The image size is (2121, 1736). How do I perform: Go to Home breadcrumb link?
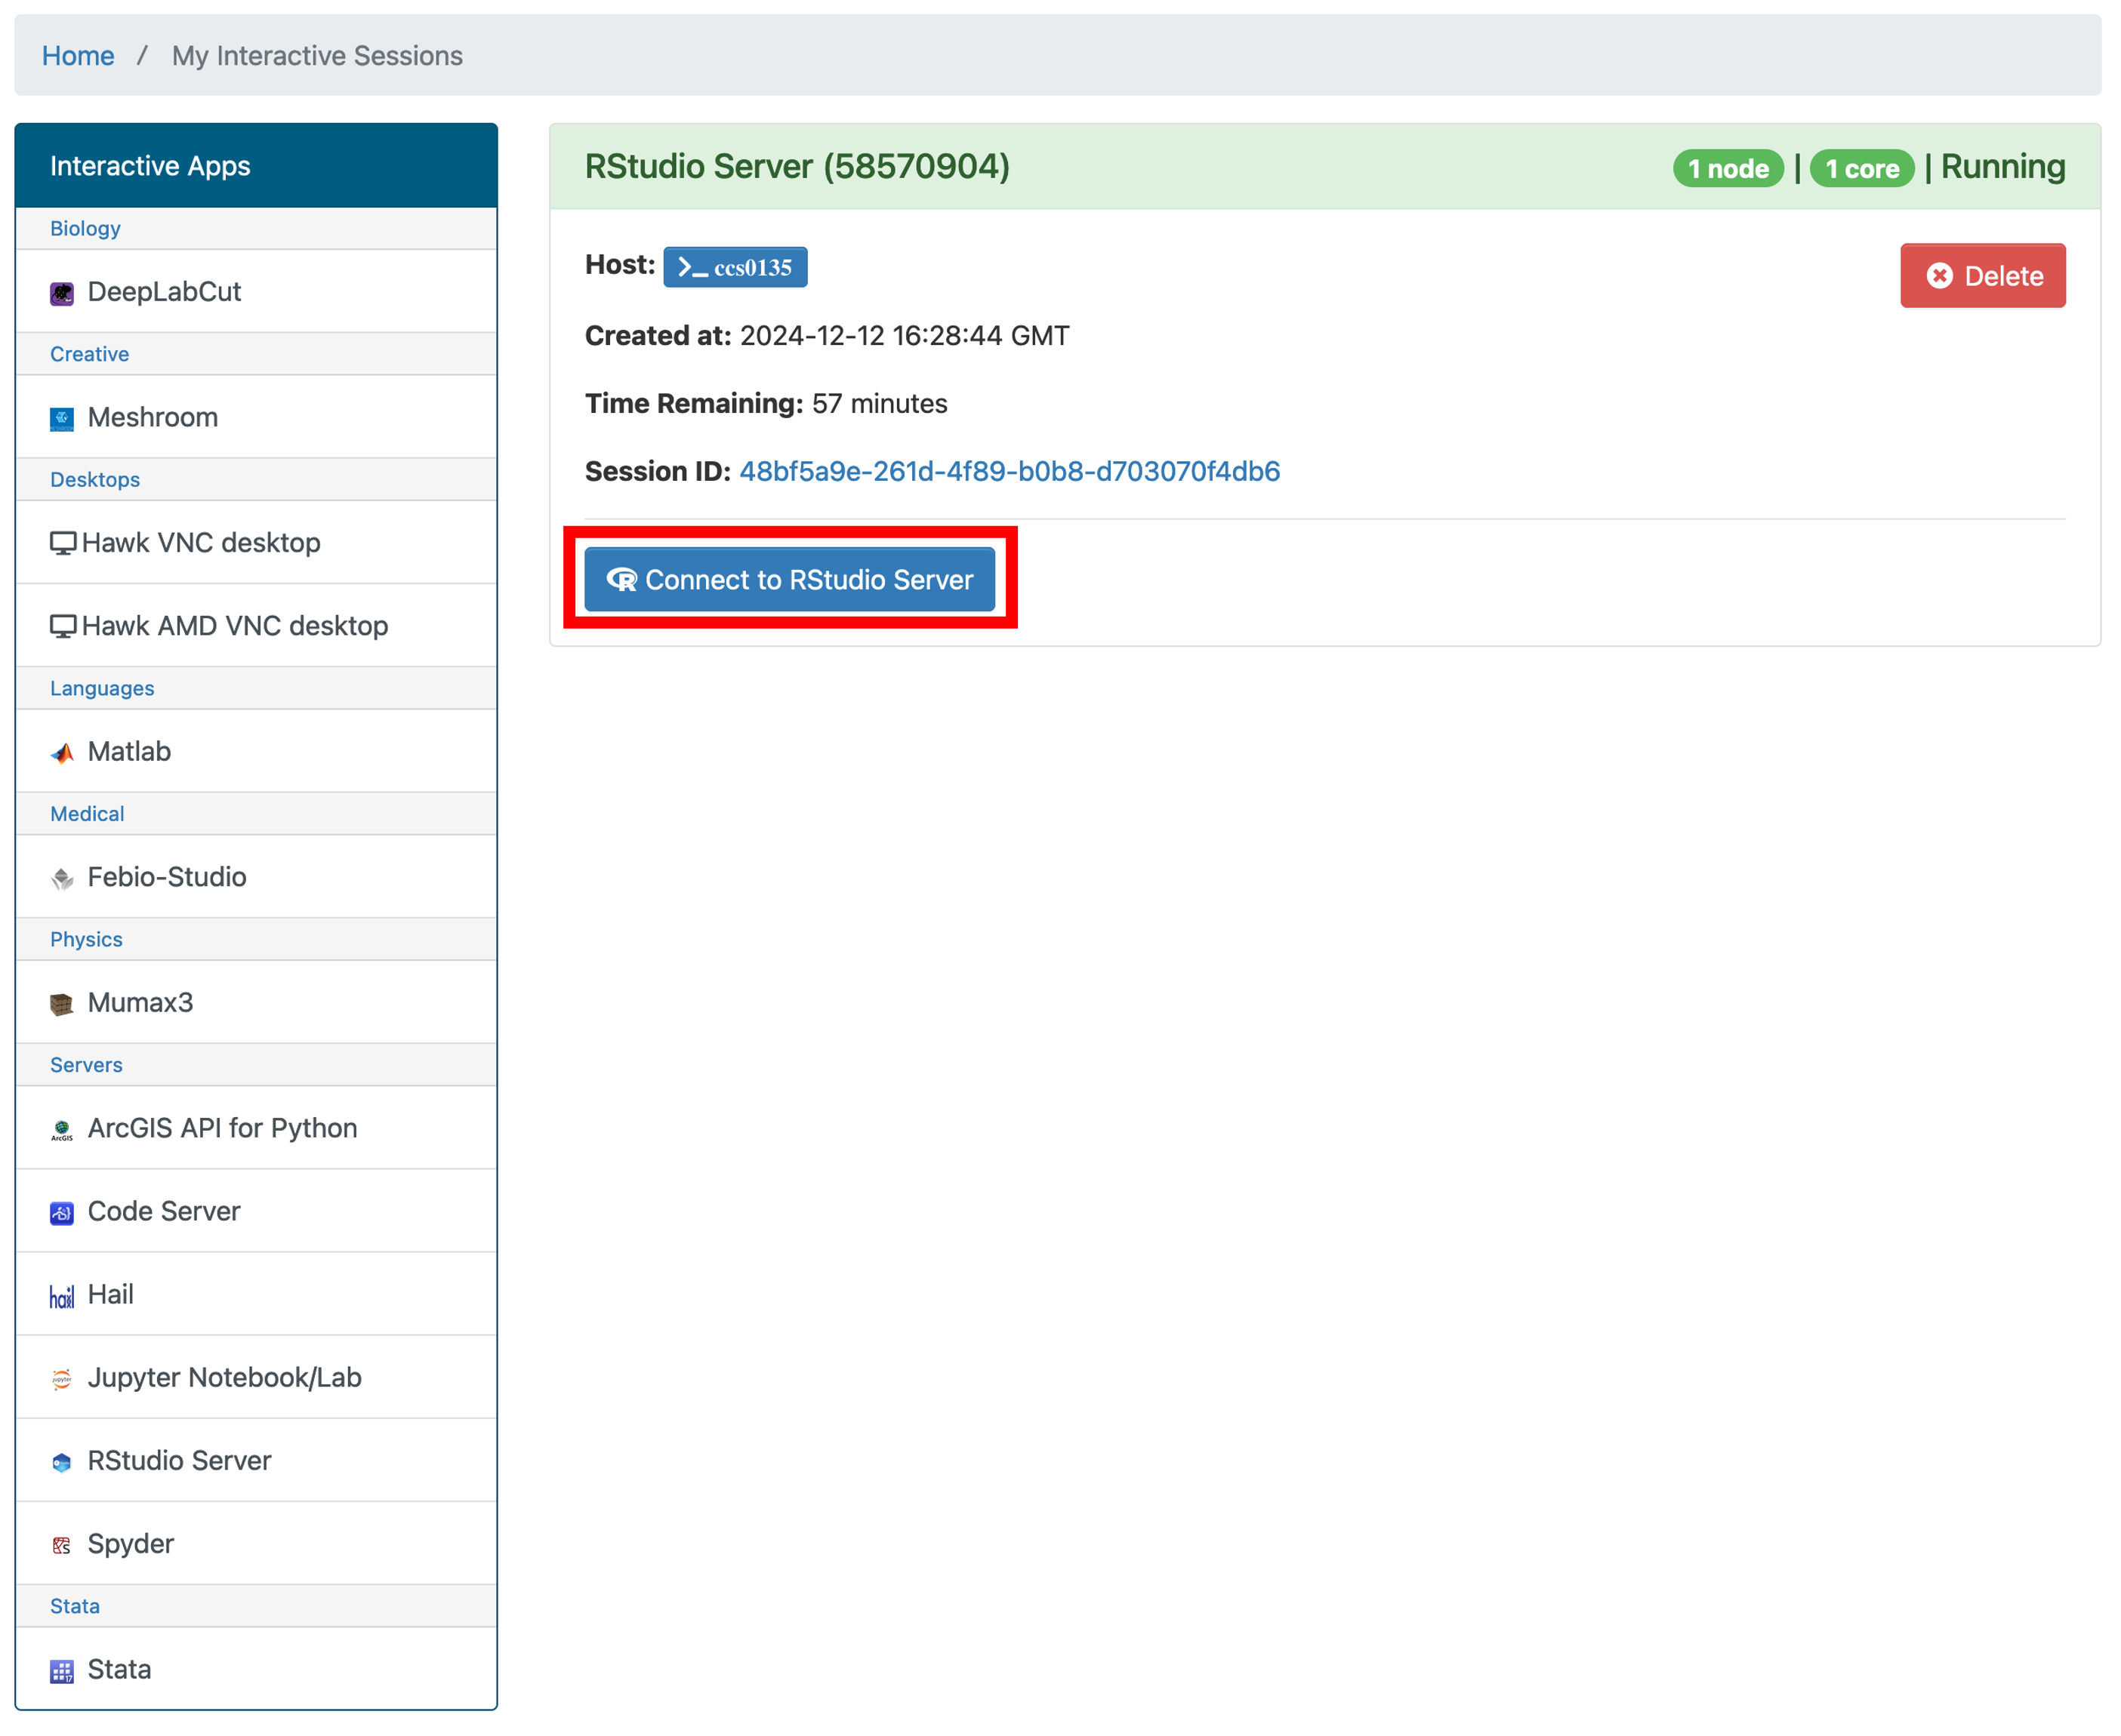point(78,55)
